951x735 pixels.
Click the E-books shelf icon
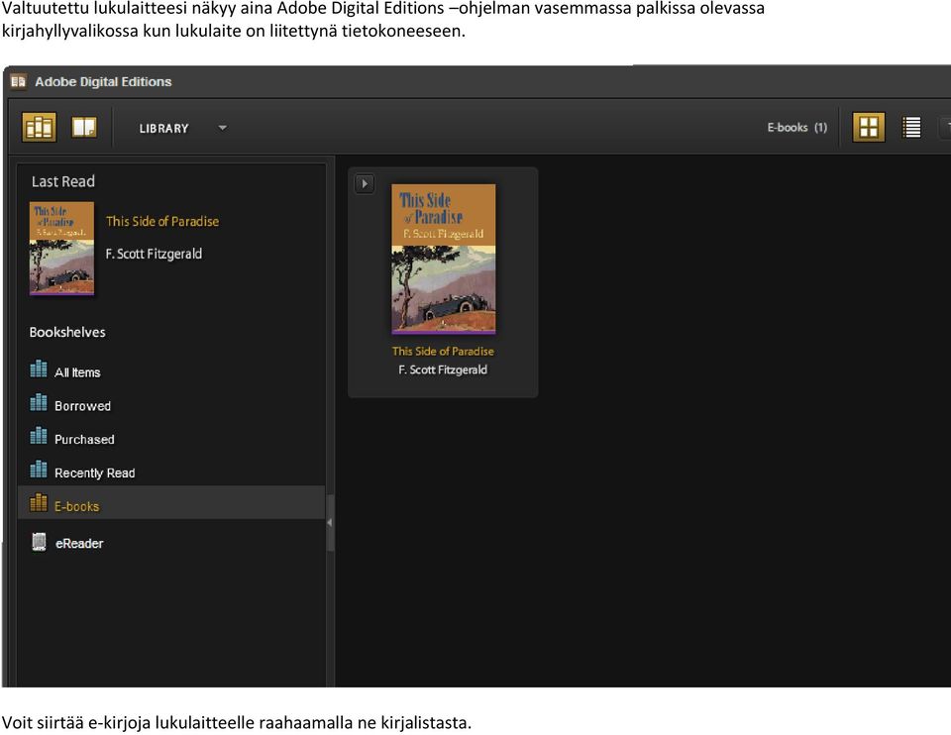coord(39,502)
